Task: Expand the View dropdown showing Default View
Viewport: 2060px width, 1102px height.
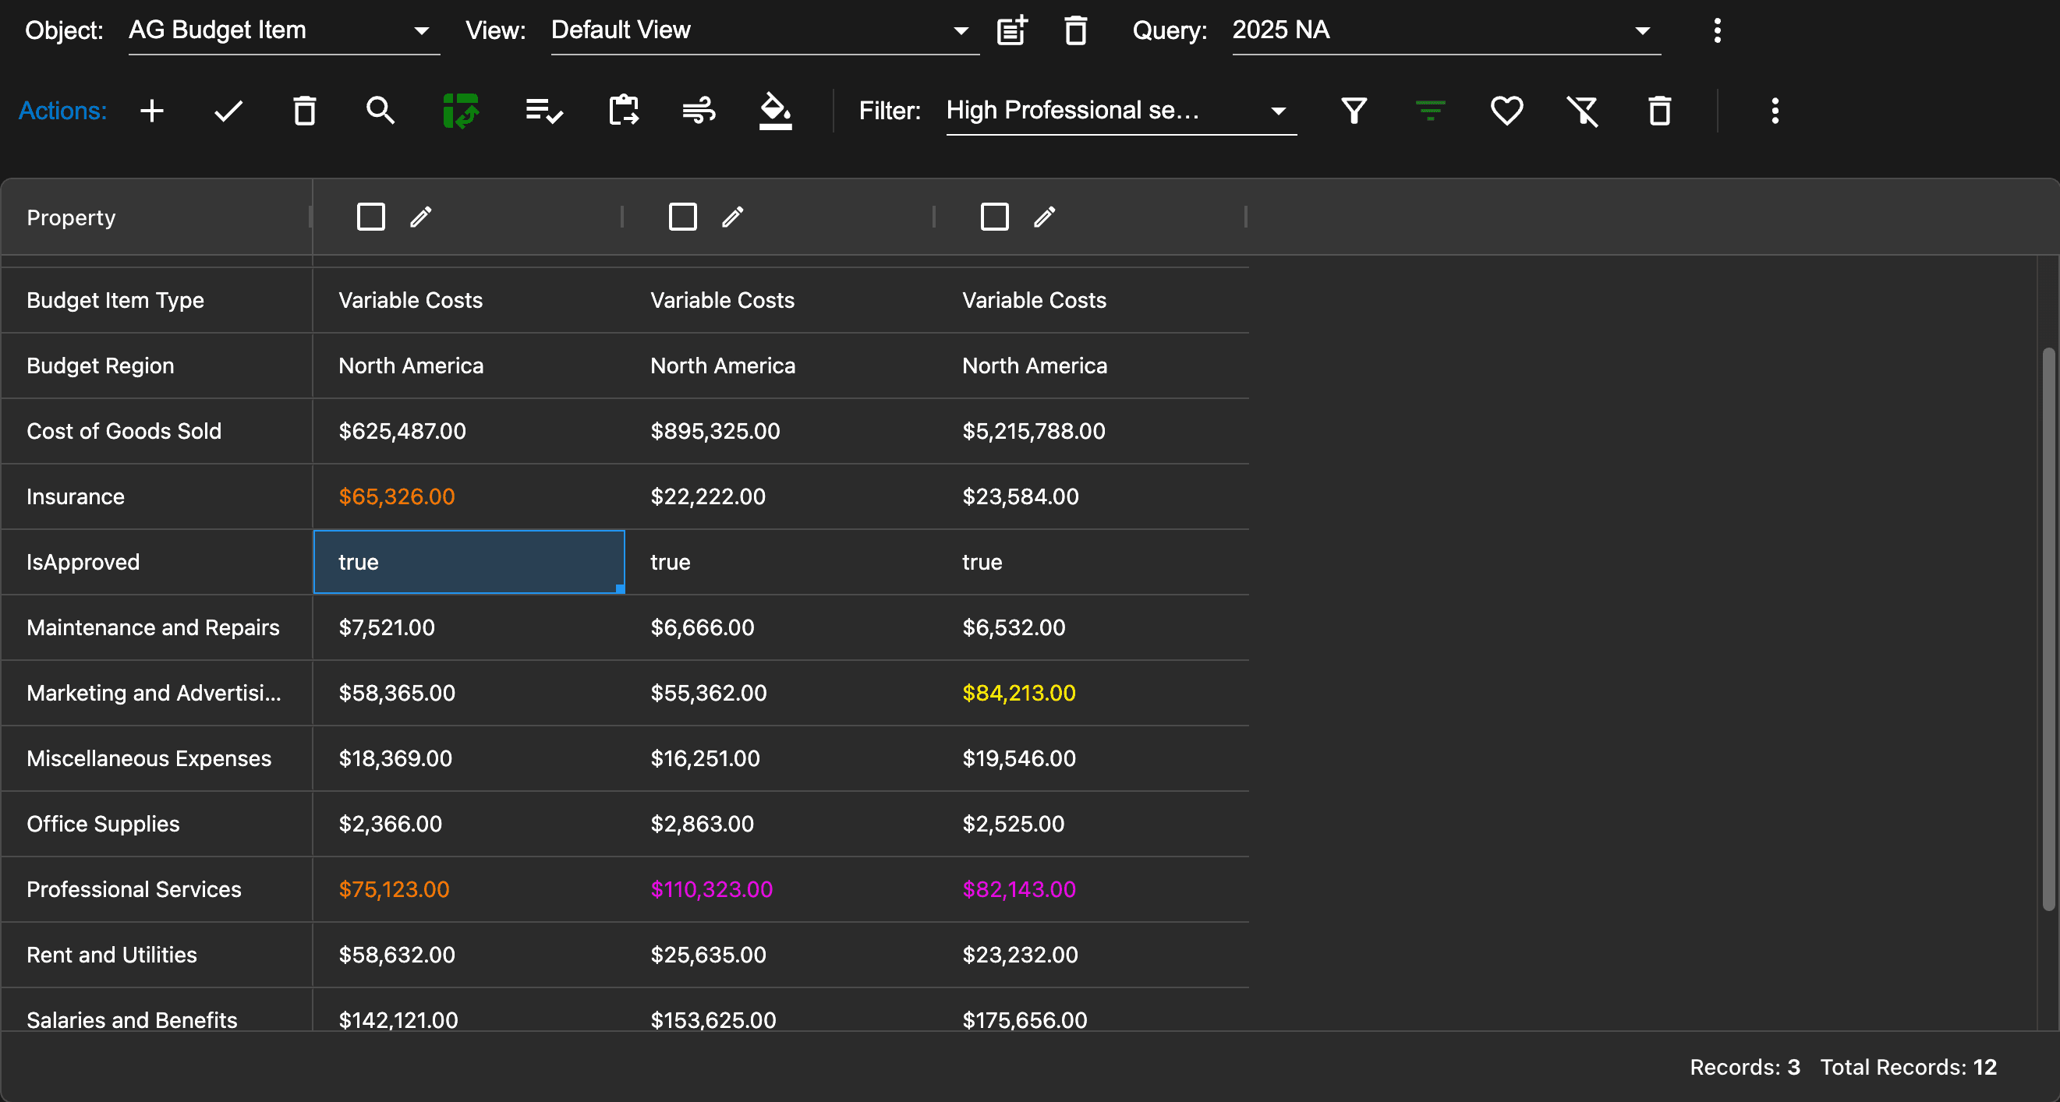Action: coord(763,30)
